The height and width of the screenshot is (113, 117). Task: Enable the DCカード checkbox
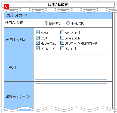(62, 48)
